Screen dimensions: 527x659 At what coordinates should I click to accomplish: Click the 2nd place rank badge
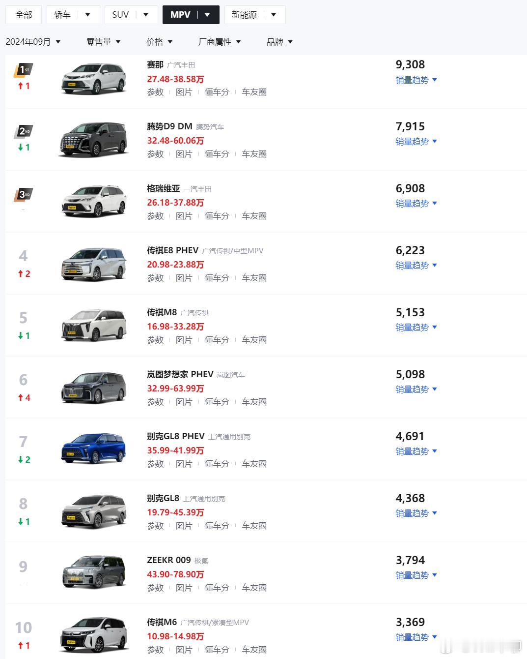23,131
